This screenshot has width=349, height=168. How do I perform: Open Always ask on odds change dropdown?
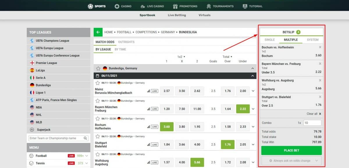pos(291,160)
